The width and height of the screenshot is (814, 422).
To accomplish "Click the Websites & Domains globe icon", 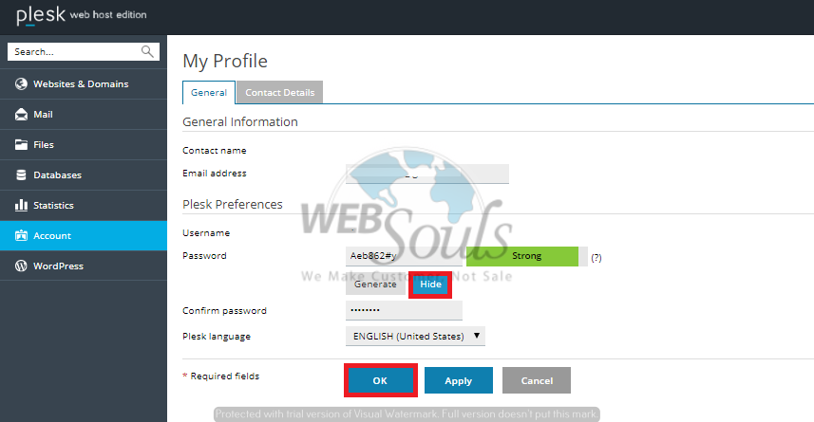I will coord(21,84).
